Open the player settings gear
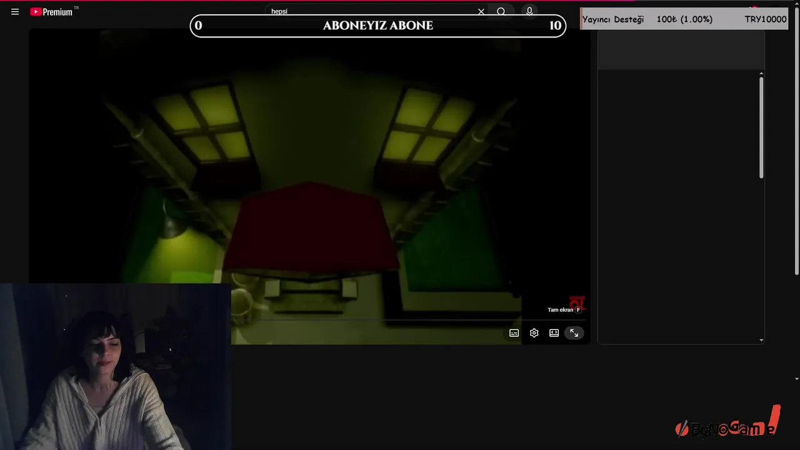 pos(534,333)
